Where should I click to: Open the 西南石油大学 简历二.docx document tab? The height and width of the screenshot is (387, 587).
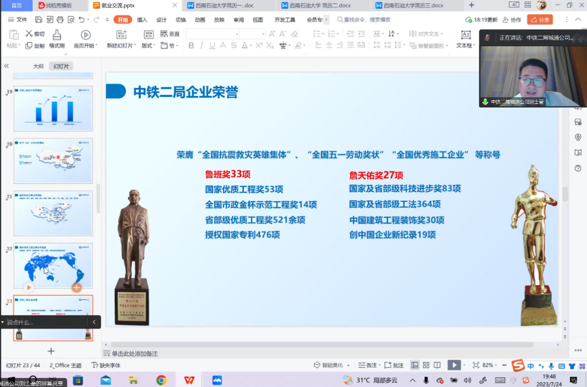coord(320,5)
